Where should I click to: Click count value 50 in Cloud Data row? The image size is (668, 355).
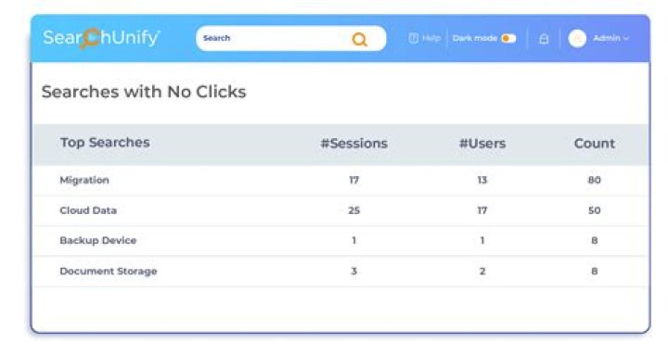pos(595,210)
